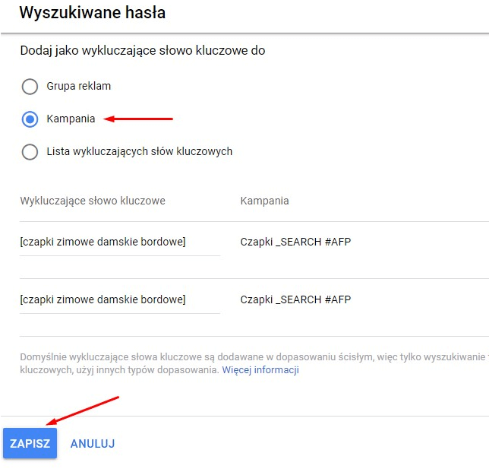489x472 pixels.
Task: Cancel with the ANULUJ button
Action: pos(93,443)
